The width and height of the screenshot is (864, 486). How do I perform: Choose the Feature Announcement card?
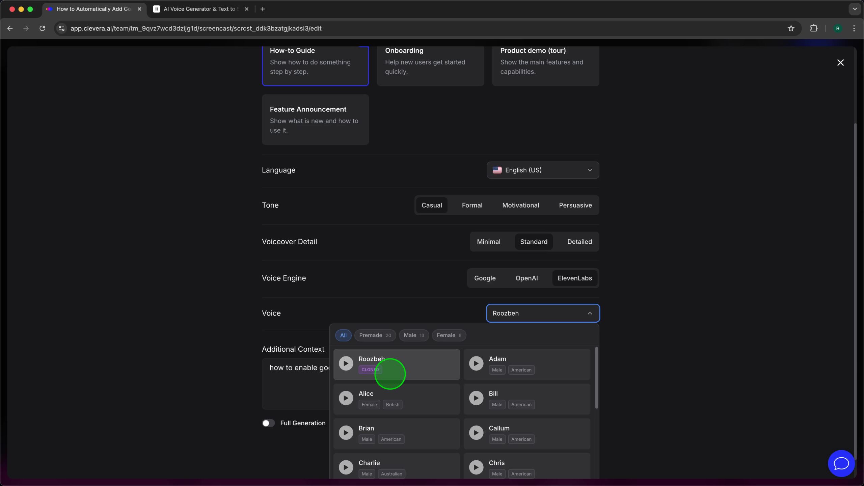(x=315, y=119)
